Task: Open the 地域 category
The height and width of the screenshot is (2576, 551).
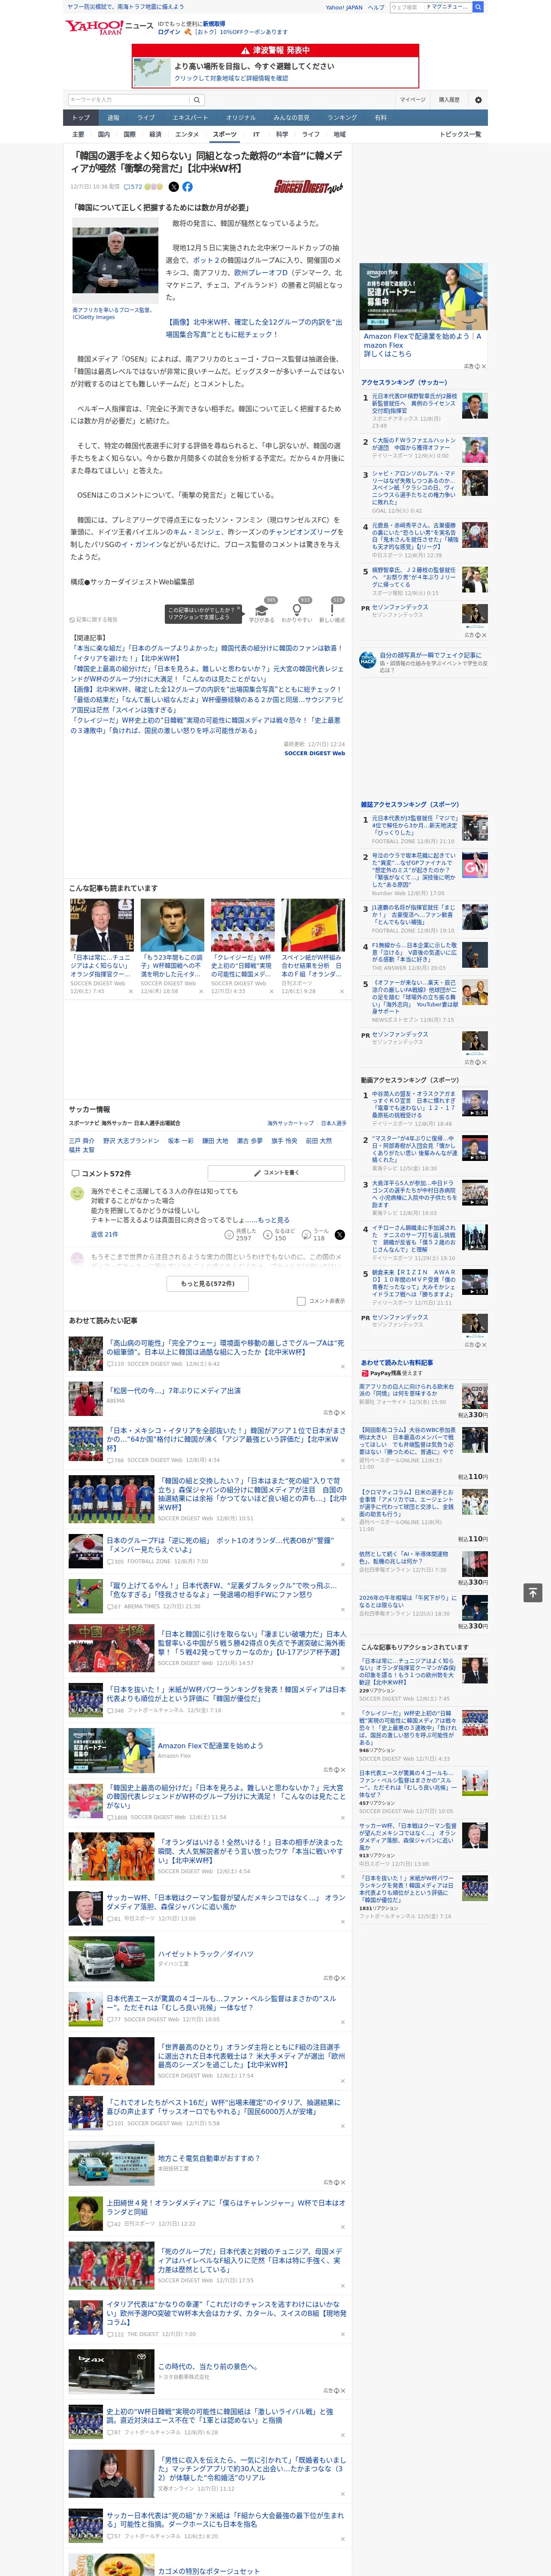Action: (340, 134)
